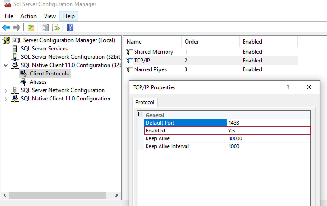Click the dialog's question mark help button
The image size is (327, 206).
pos(288,87)
